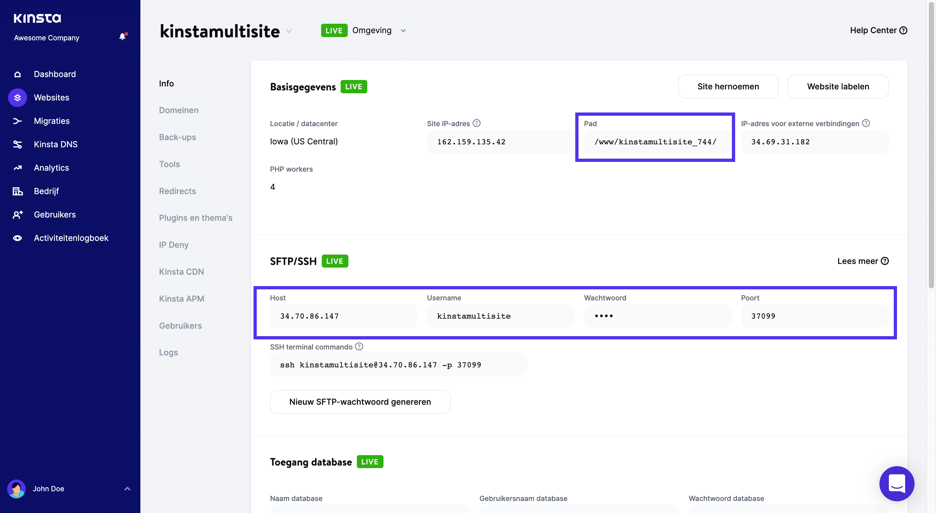
Task: Click the page vertical scrollbar
Action: click(931, 145)
